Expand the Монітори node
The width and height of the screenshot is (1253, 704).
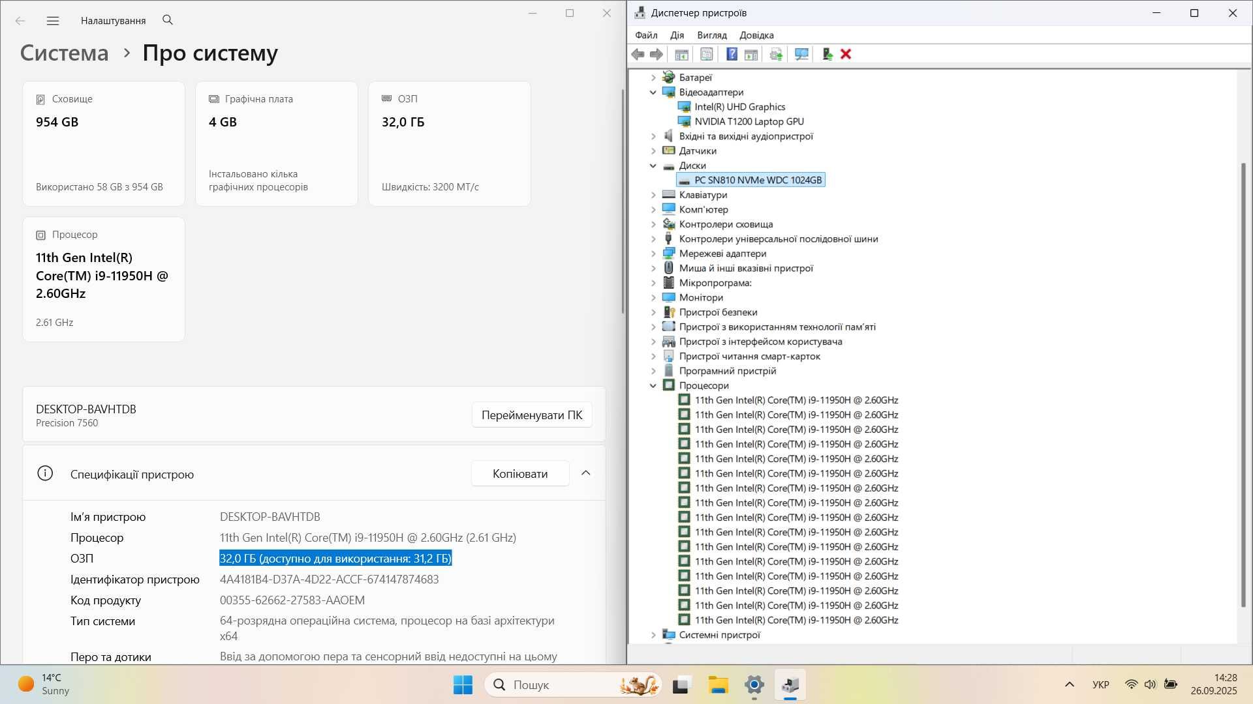coord(653,298)
